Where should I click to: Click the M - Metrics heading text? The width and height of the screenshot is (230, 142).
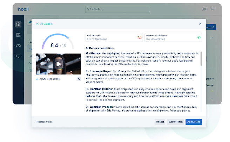[93, 54]
